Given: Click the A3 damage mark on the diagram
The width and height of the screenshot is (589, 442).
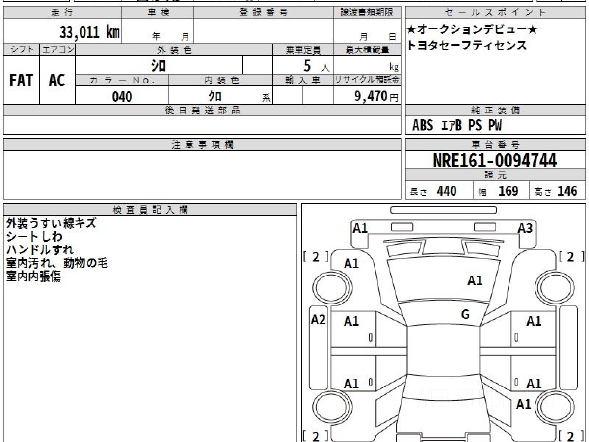Looking at the screenshot, I should tap(525, 227).
